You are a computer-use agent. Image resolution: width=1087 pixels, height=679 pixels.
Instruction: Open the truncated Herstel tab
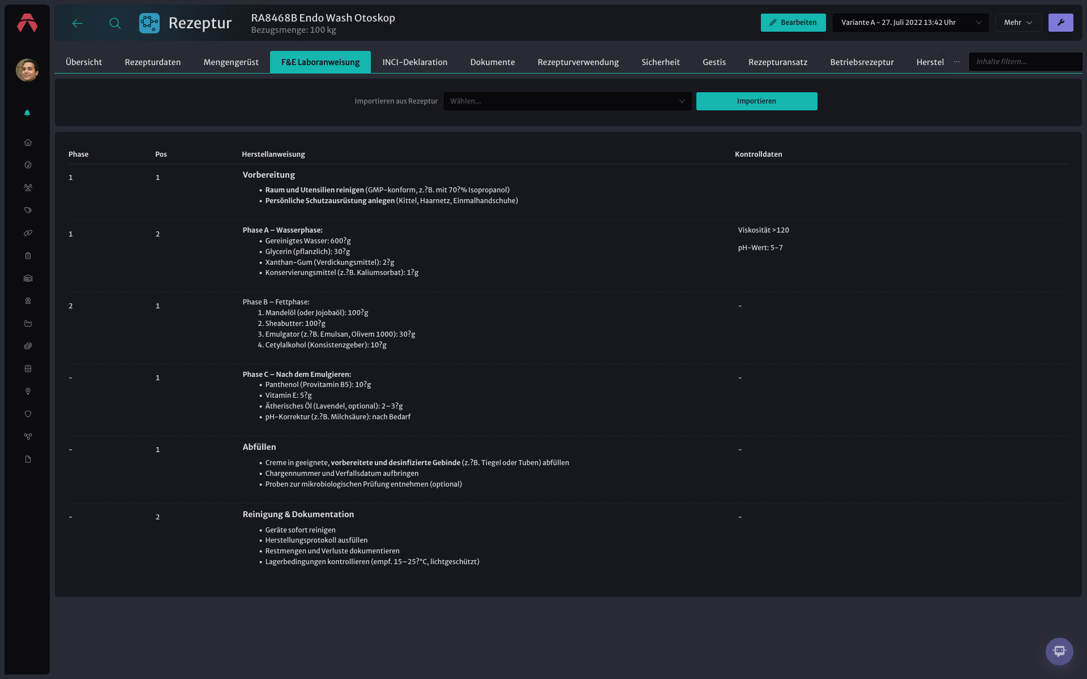pyautogui.click(x=930, y=62)
